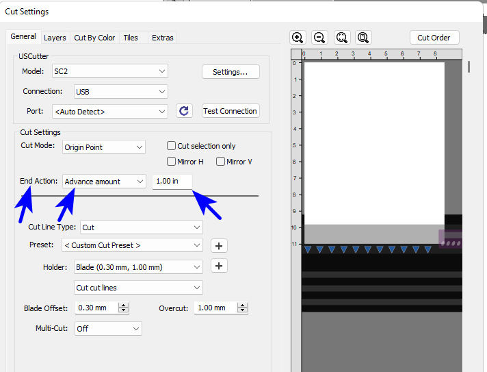Open End Action dropdown Advance amount

coord(104,182)
